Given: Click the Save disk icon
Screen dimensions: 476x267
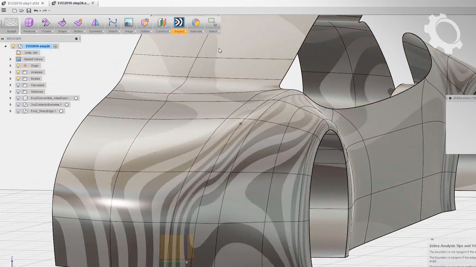Looking at the screenshot, I should (29, 11).
